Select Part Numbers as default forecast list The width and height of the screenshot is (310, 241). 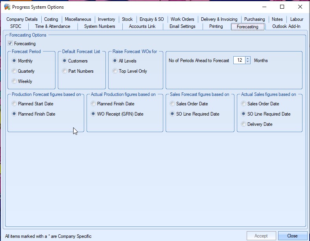point(65,71)
